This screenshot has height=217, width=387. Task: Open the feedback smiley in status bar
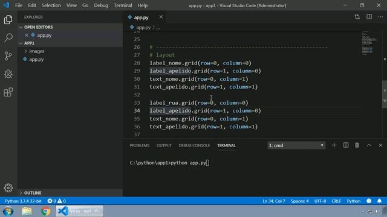[369, 201]
